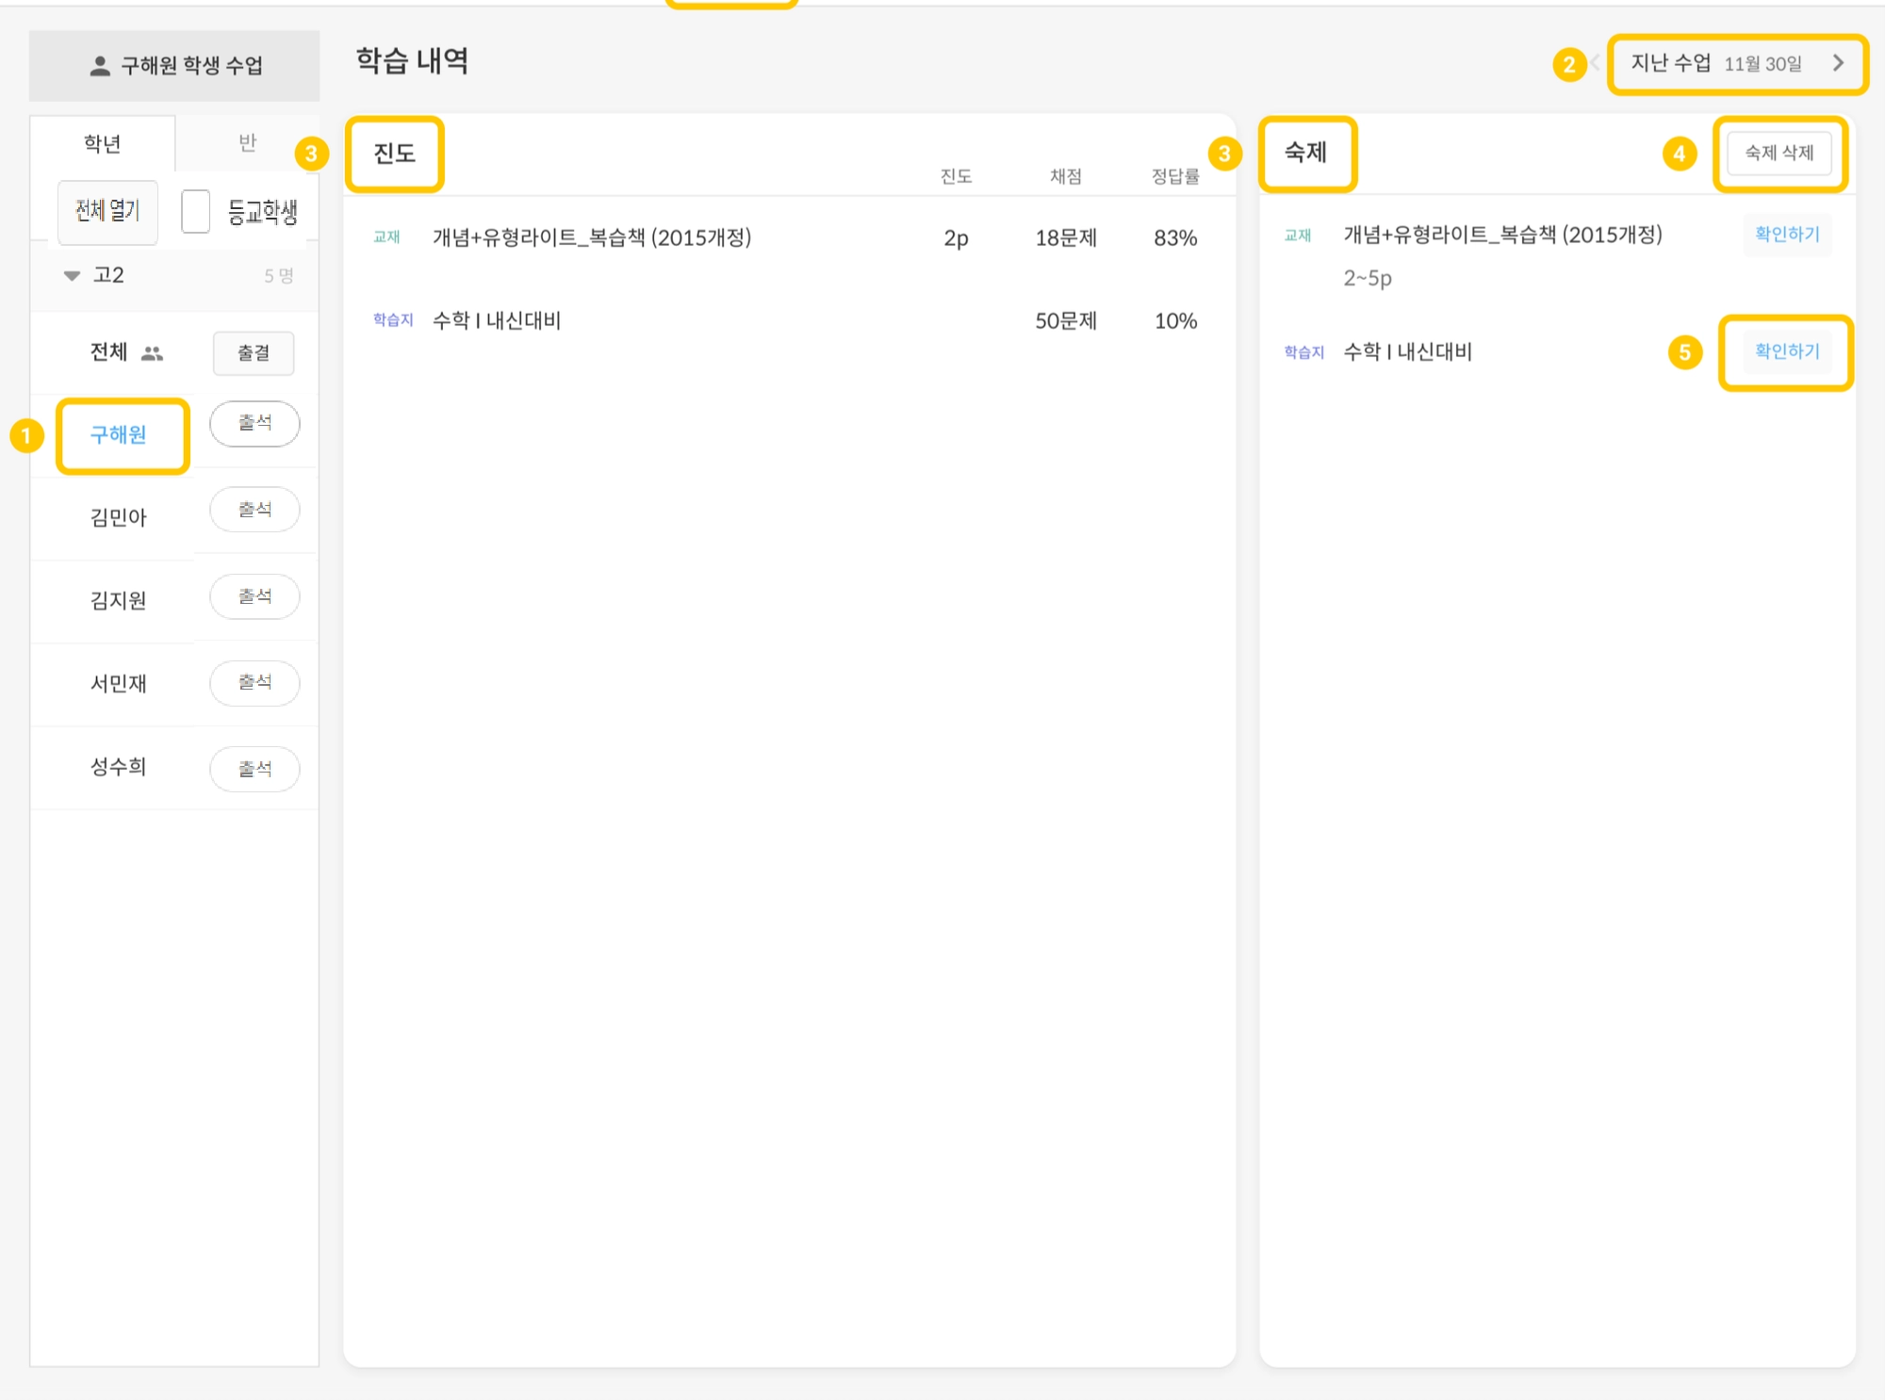Select the 학년 tab
This screenshot has height=1400, width=1885.
click(x=102, y=143)
